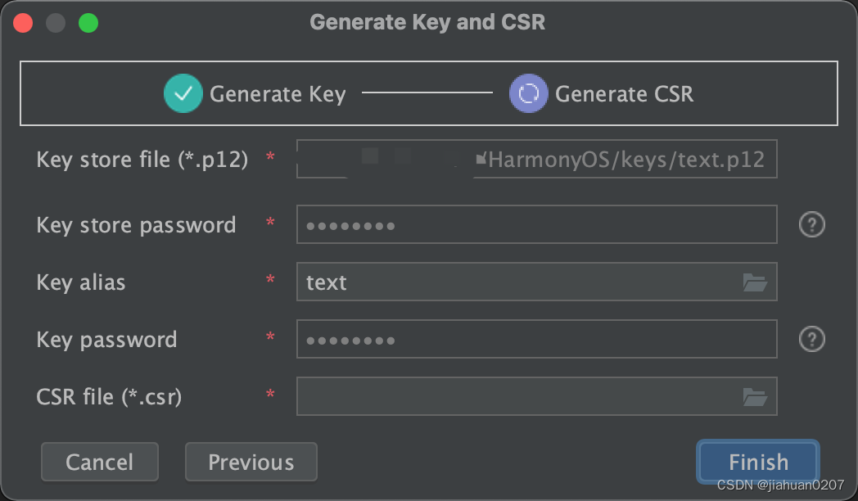Click the green zoom window button
This screenshot has height=501, width=858.
[x=88, y=23]
